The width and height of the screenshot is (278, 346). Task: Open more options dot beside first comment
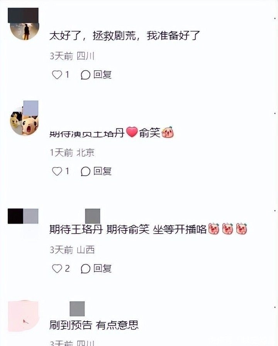(x=275, y=18)
